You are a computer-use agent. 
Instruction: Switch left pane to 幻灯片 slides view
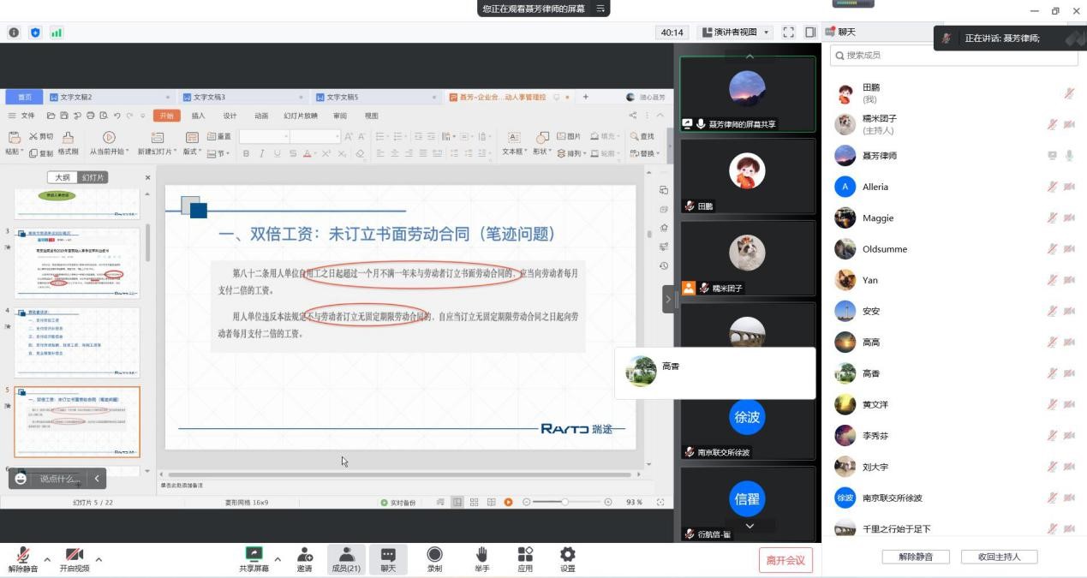(x=93, y=177)
